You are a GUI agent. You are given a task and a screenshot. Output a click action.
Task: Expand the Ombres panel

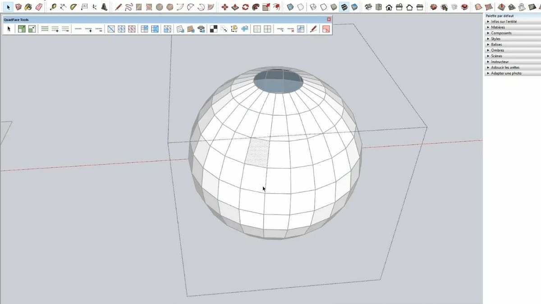point(512,50)
